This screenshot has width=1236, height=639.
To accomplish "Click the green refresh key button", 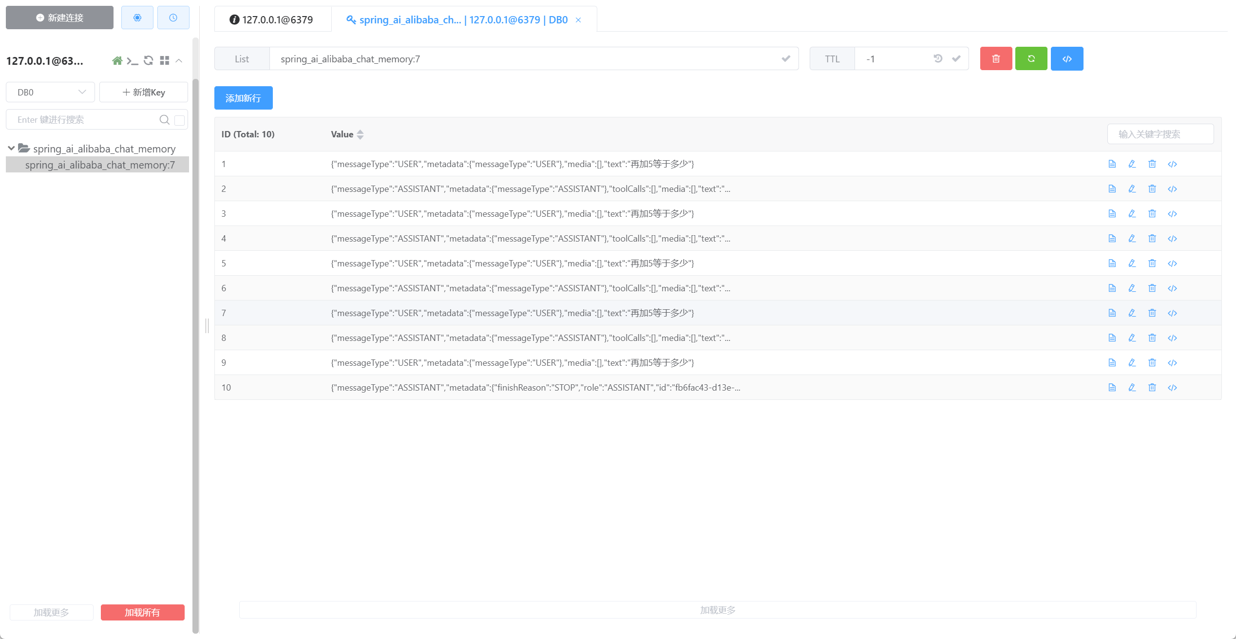I will point(1031,58).
